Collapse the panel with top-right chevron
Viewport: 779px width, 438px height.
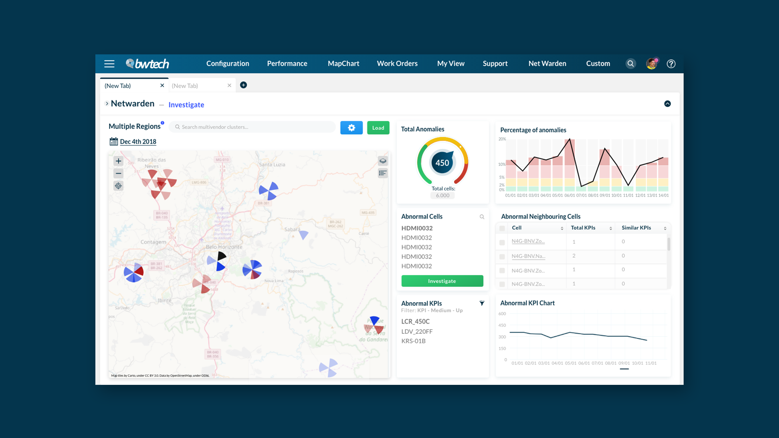667,104
